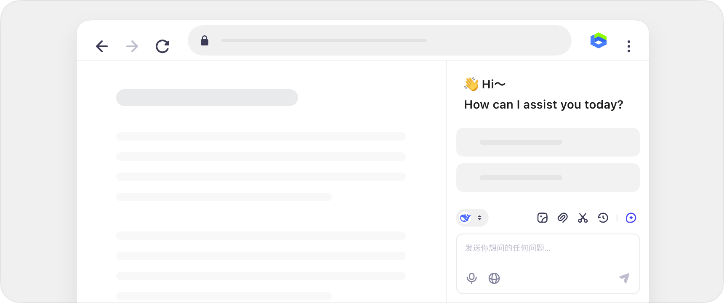Attach a file with paperclip icon

point(563,218)
